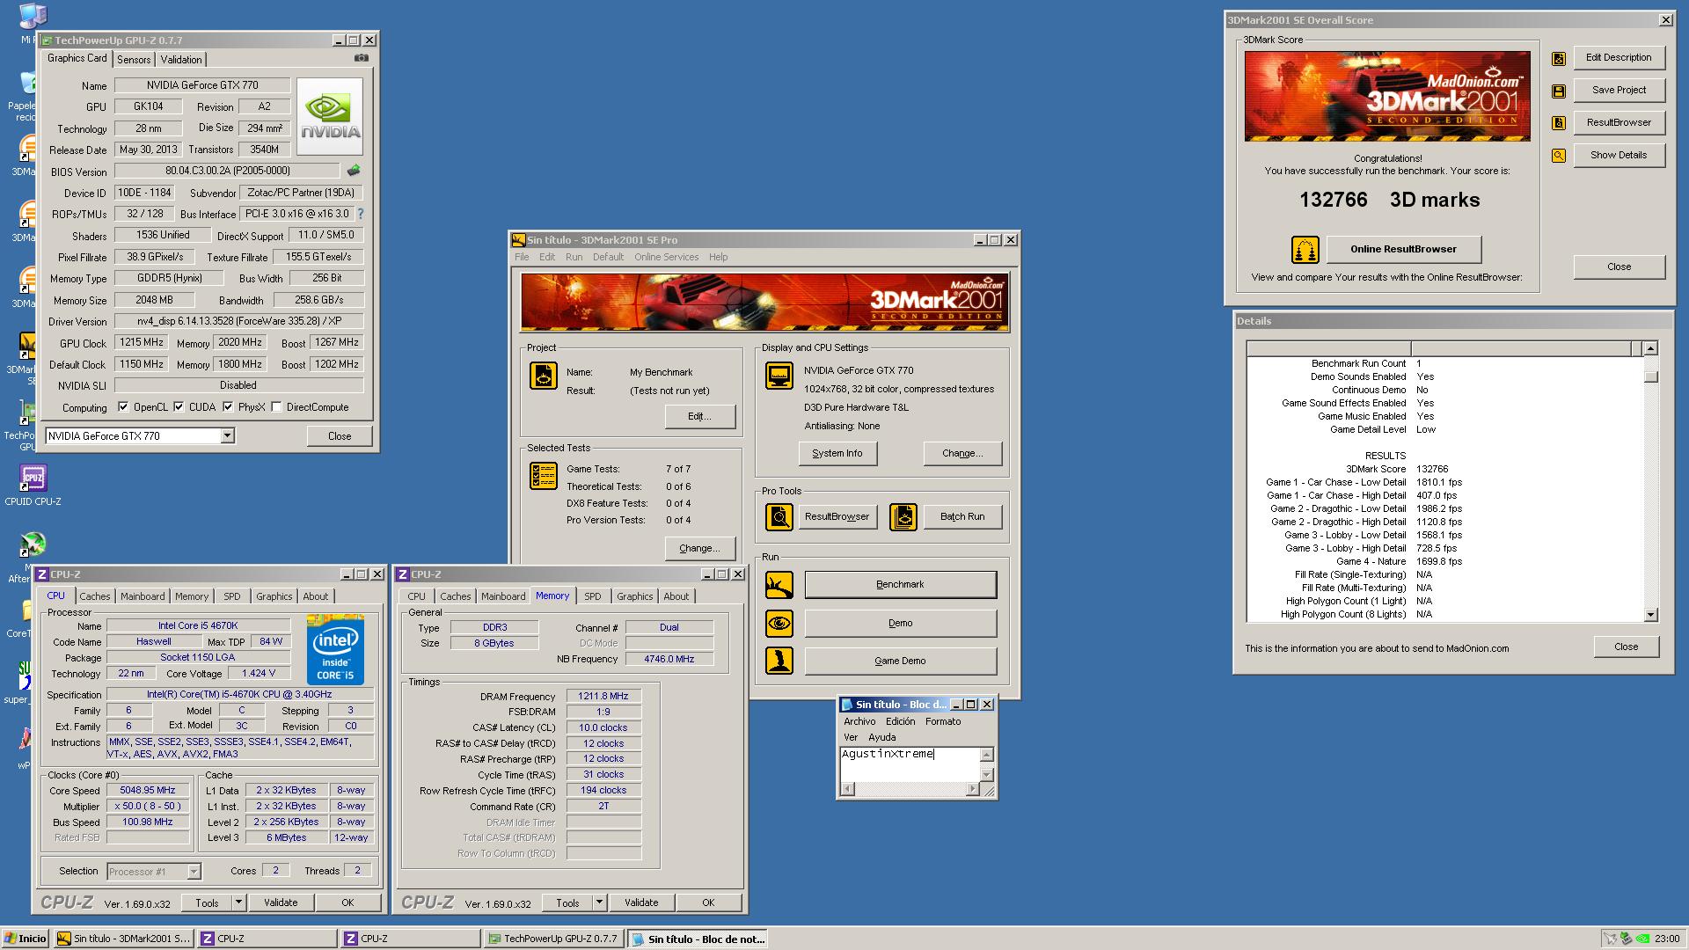
Task: Click the Close button in GPU-Z
Action: (x=340, y=436)
